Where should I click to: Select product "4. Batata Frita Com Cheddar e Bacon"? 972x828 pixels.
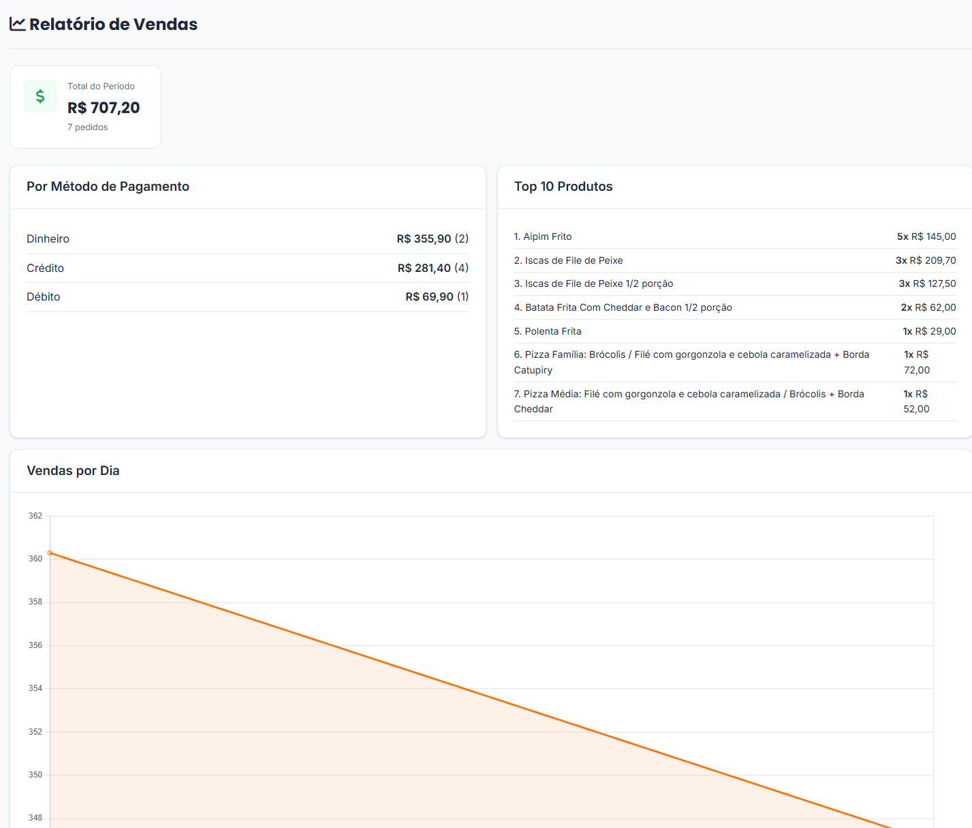coord(623,308)
